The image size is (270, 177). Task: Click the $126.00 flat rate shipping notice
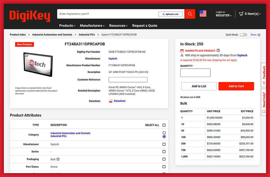(x=208, y=60)
